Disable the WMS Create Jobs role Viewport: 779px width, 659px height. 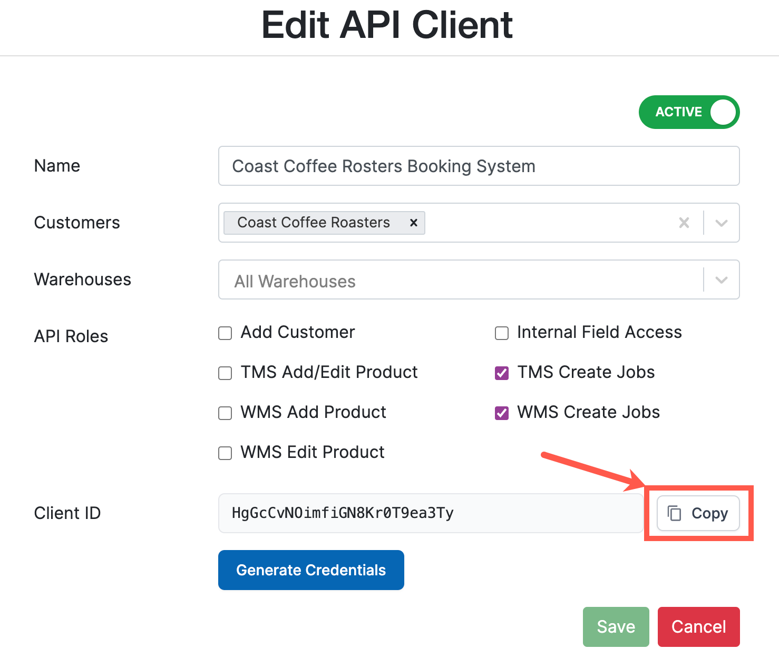pos(502,413)
